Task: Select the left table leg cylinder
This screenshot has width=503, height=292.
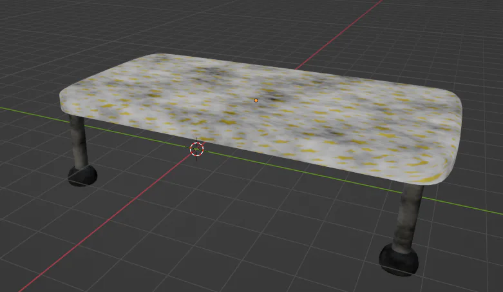Action: click(79, 141)
